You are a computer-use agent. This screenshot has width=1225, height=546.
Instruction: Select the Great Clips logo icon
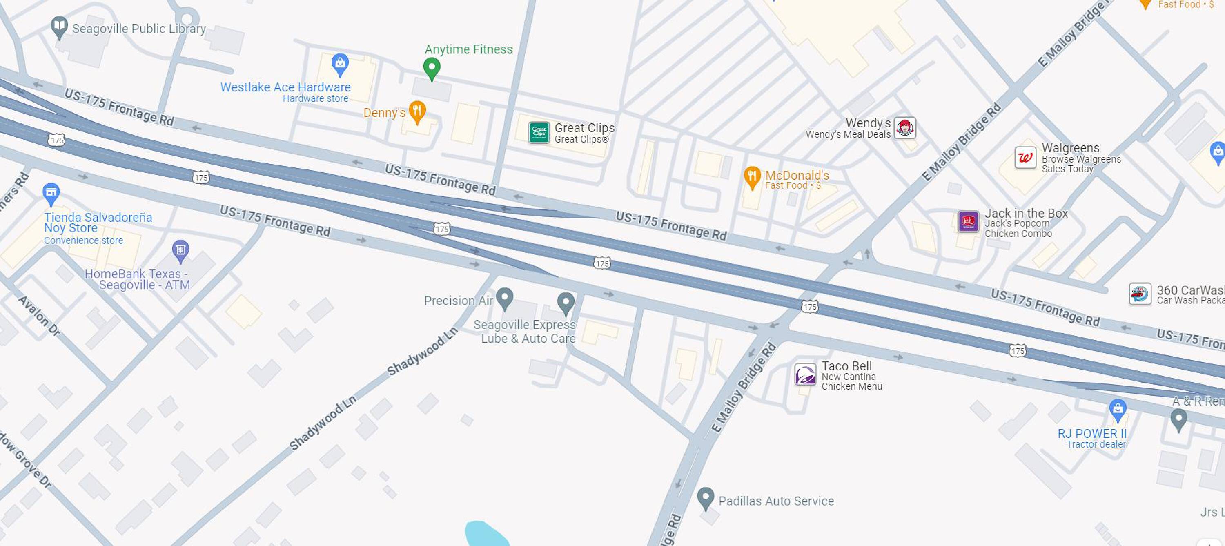[539, 132]
